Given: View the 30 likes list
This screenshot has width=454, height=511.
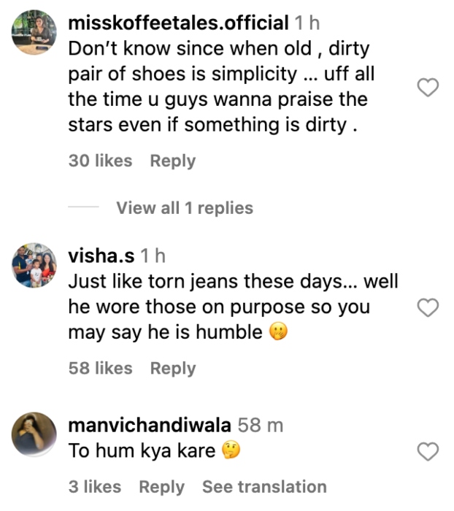Looking at the screenshot, I should pyautogui.click(x=100, y=161).
